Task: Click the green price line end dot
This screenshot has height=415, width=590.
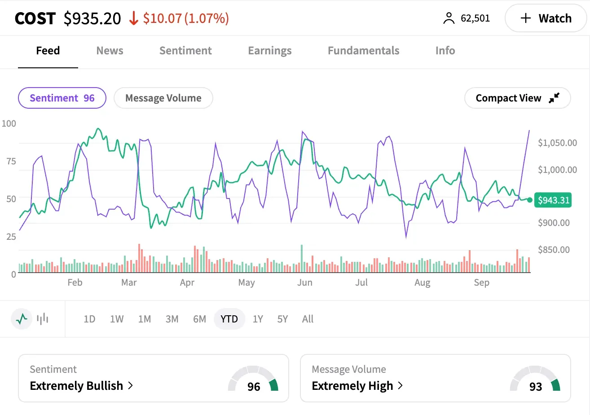Action: 530,200
